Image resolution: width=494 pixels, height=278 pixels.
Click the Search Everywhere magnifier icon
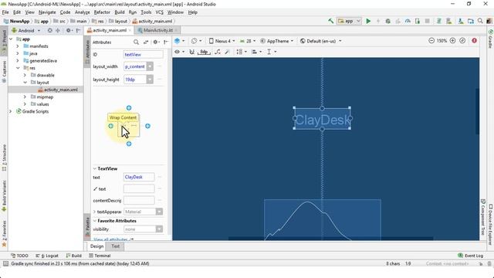click(480, 21)
